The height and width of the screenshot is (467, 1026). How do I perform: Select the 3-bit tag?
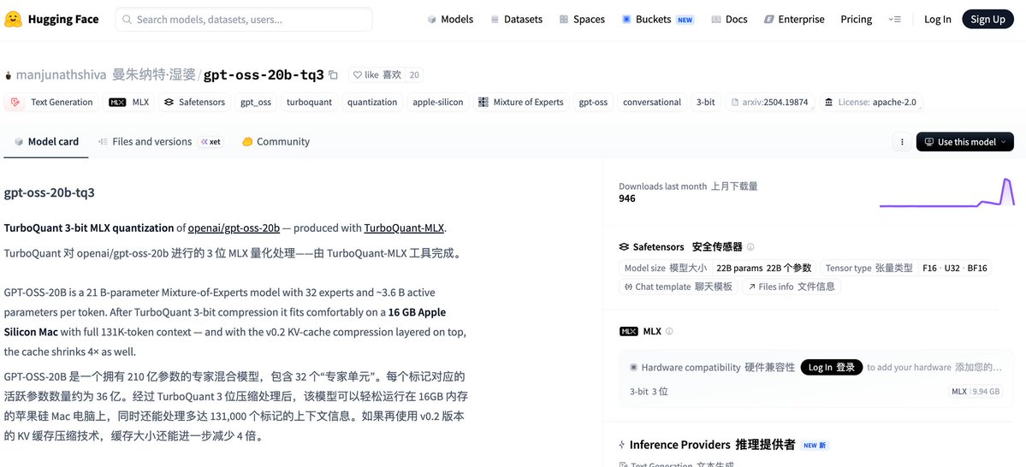pos(705,102)
